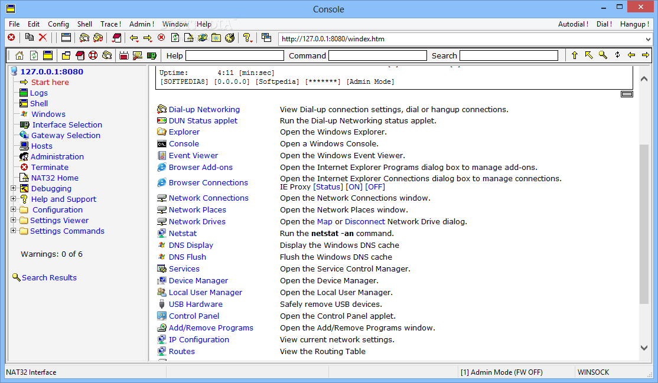The width and height of the screenshot is (658, 383).
Task: Click the home page document icon in top toolbar
Action: tap(189, 38)
